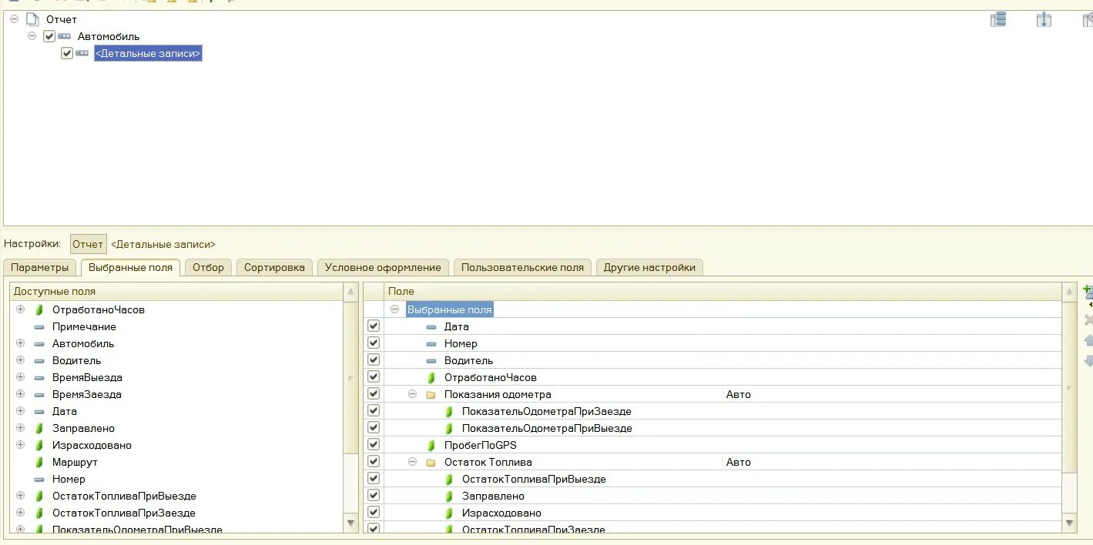Screen dimensions: 1093x545
Task: Expand the Заправлено available field
Action: (20, 428)
